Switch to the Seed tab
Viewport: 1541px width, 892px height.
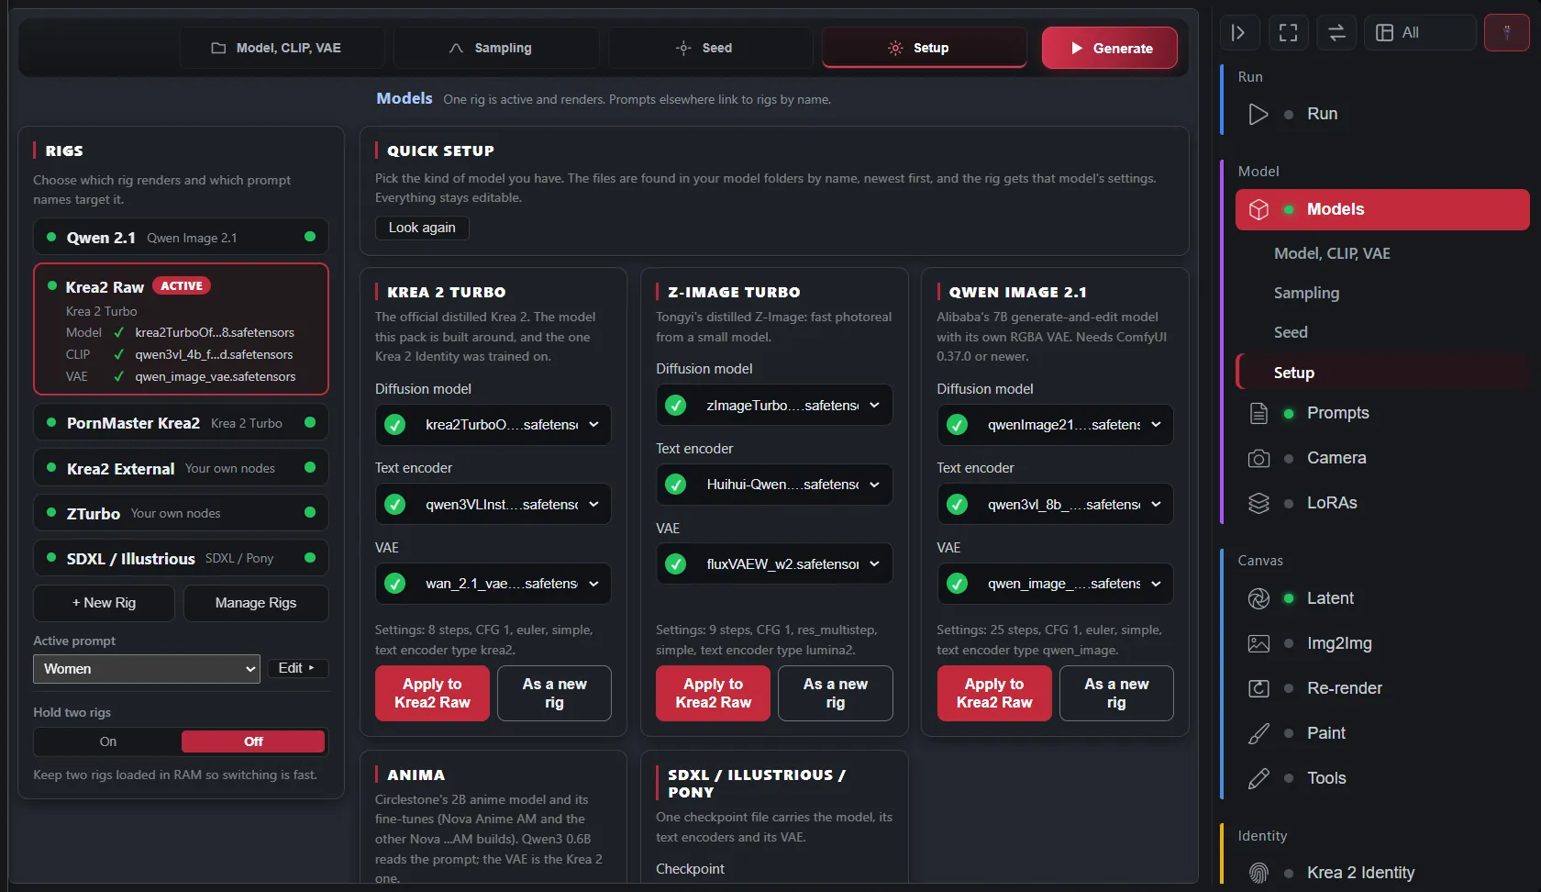coord(711,48)
